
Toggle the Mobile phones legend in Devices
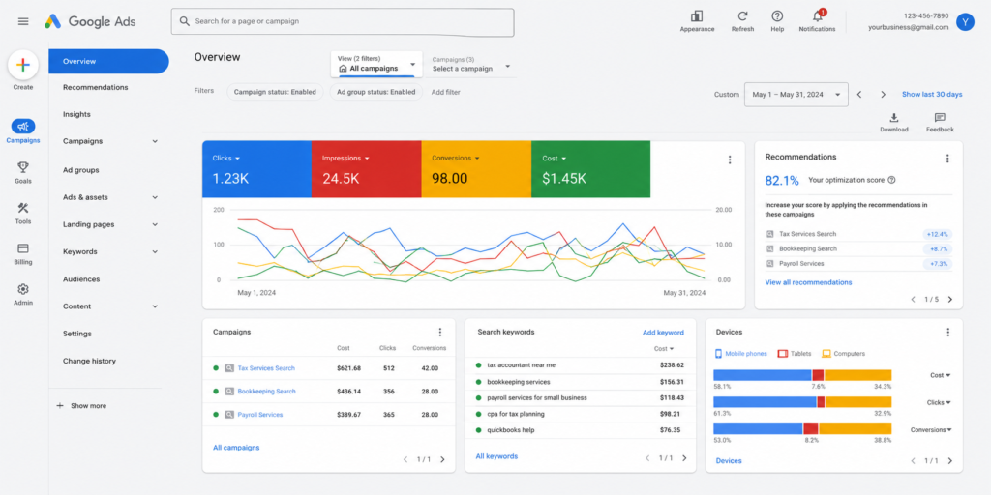pos(740,354)
